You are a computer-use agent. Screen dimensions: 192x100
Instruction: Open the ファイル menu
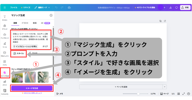tap(14, 8)
